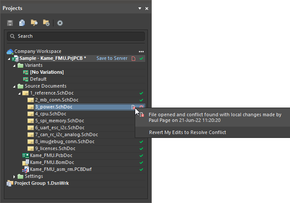Click the modified document icon beside Save to Server

pos(134,58)
